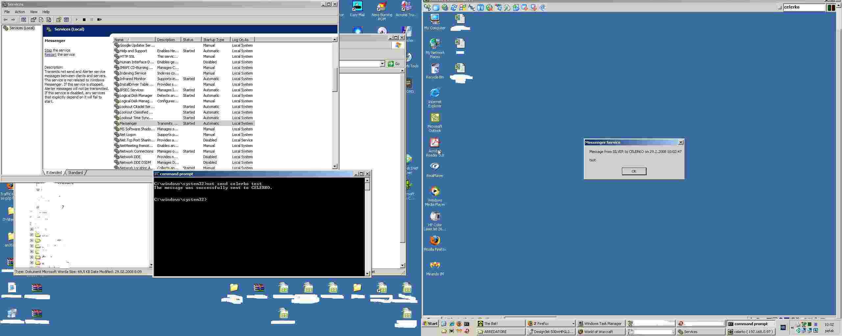The width and height of the screenshot is (842, 336).
Task: Open the Action menu in Services
Action: (x=20, y=12)
